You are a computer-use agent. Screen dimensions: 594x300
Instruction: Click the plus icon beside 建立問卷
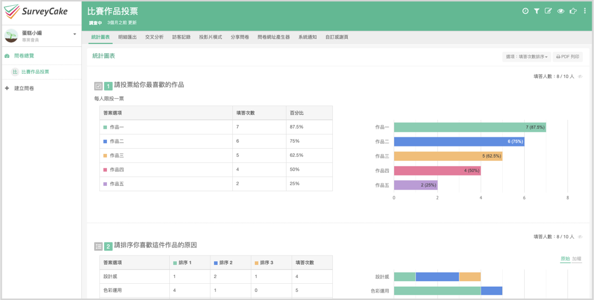(7, 88)
